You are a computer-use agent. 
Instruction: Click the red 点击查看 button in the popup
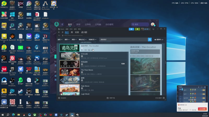tap(202, 109)
